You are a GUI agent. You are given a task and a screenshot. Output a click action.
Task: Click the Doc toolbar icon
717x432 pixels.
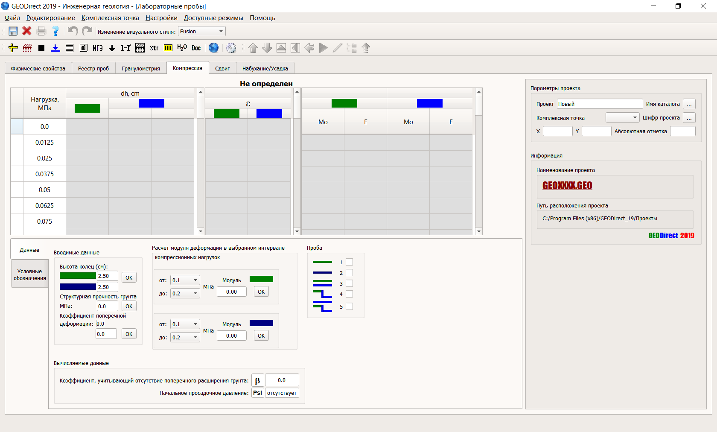[196, 48]
